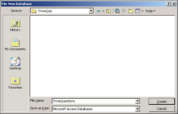Click the TriviaQuestions file name field
The image size is (178, 114).
94,101
